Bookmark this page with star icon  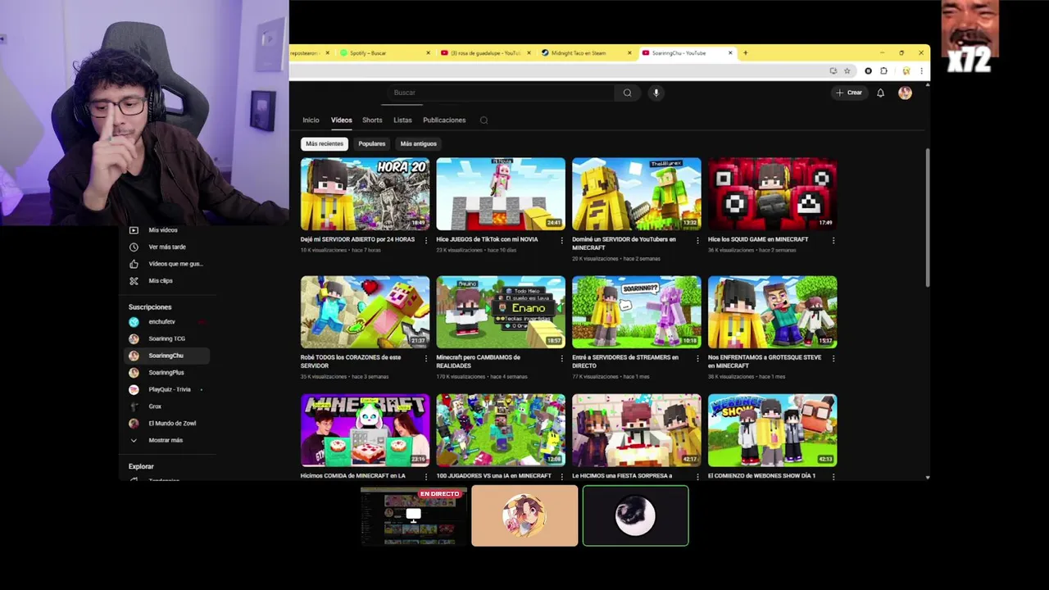coord(847,70)
